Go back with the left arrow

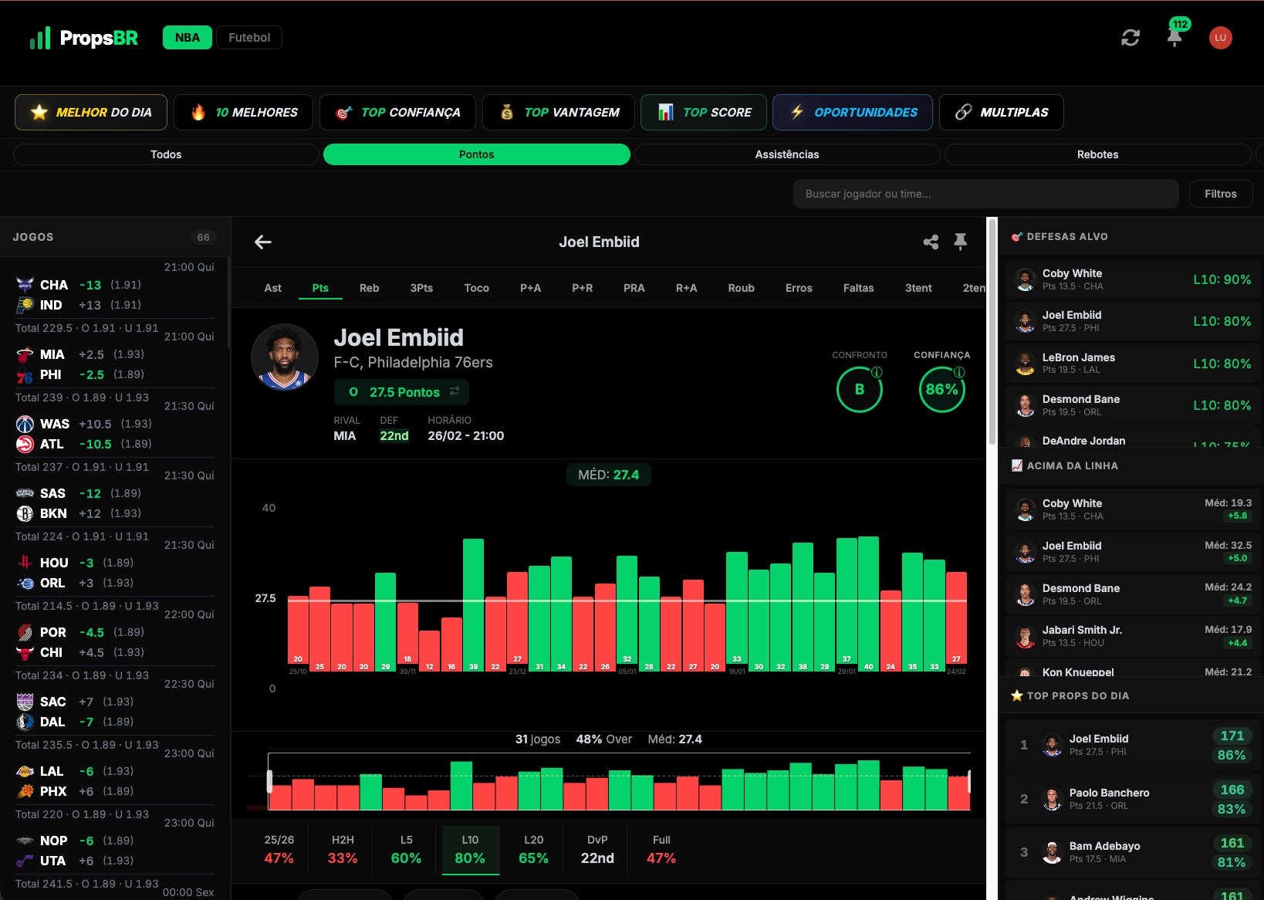263,242
